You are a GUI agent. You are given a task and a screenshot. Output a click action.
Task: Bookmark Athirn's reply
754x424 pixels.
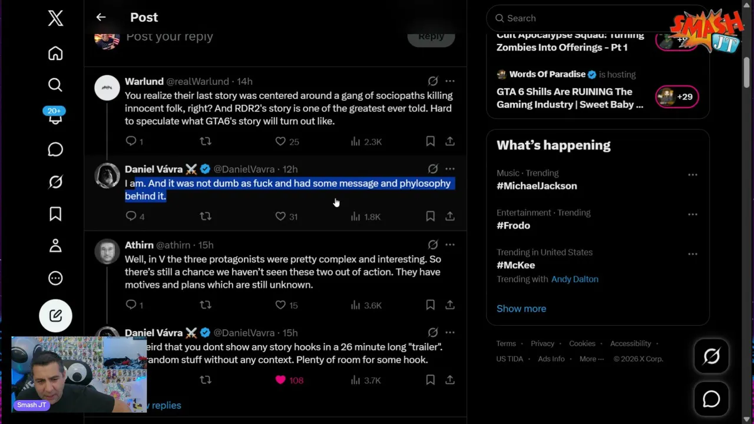click(431, 304)
